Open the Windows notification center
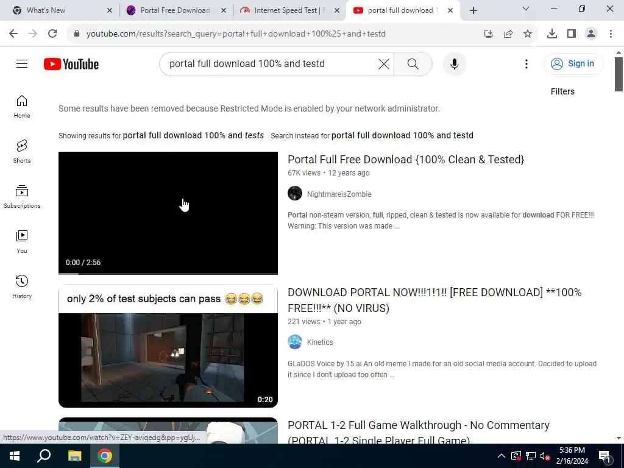The width and height of the screenshot is (624, 468). point(604,456)
